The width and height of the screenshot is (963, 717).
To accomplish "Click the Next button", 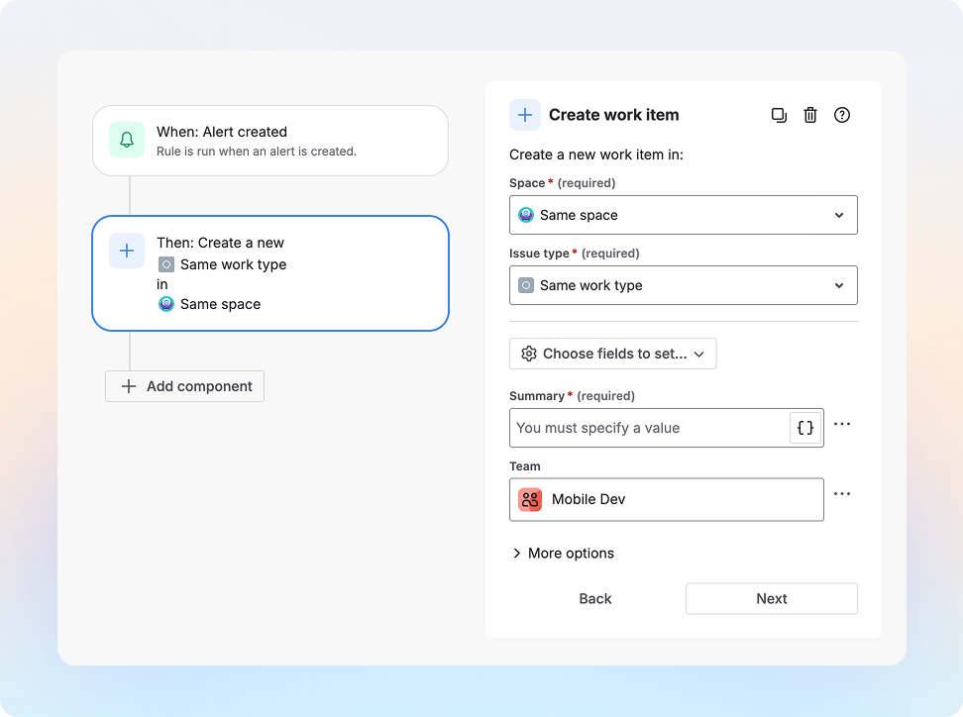I will pos(772,598).
